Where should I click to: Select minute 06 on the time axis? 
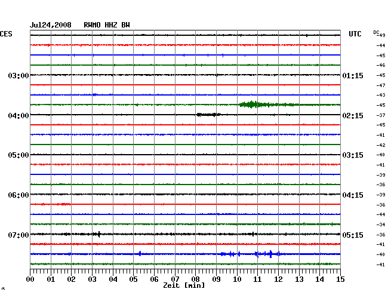coord(154,279)
